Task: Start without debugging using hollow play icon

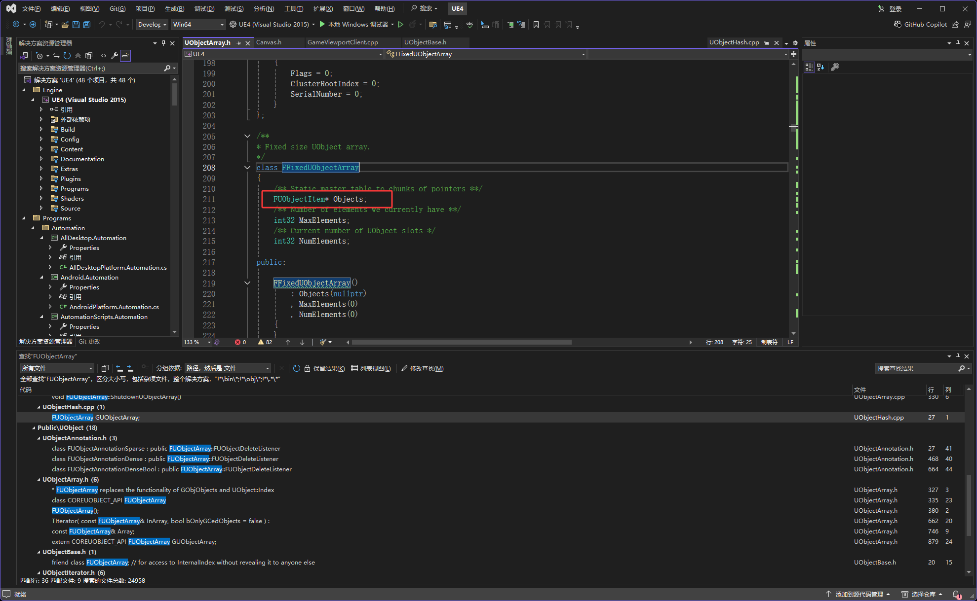Action: click(401, 25)
